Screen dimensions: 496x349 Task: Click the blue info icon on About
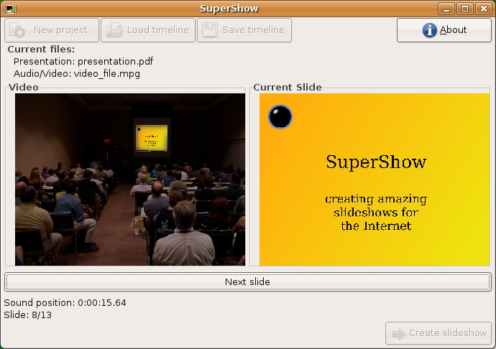tap(429, 30)
